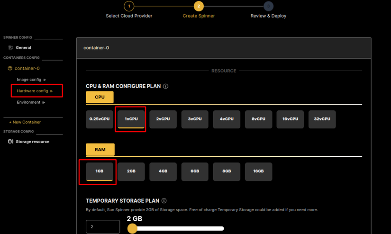Select 16GB RAM option
Screen dimensions: 391x234
[258, 171]
